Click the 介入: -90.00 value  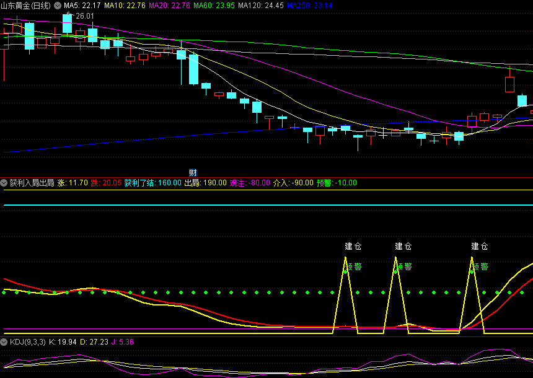point(293,183)
